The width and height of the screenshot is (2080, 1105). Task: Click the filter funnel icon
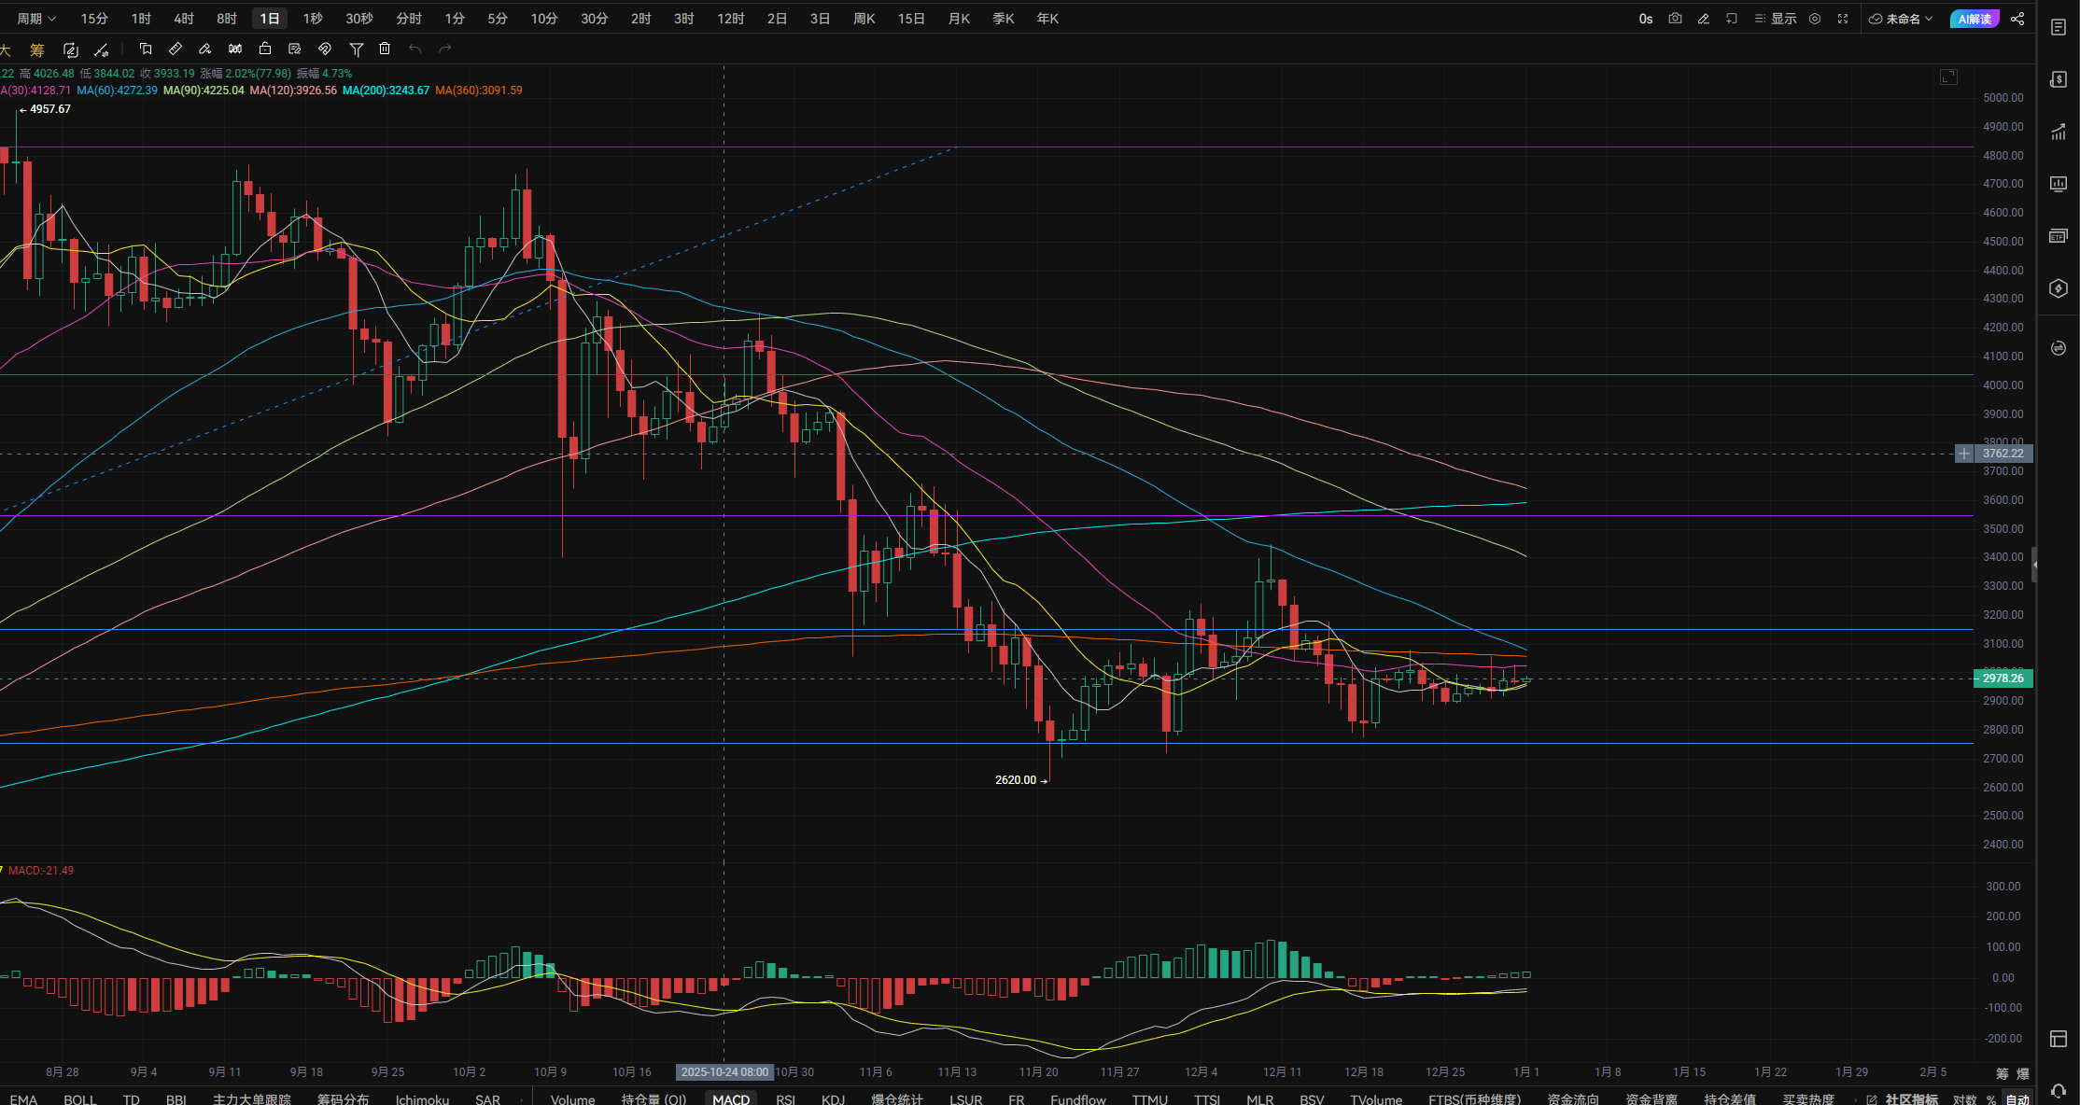point(356,49)
